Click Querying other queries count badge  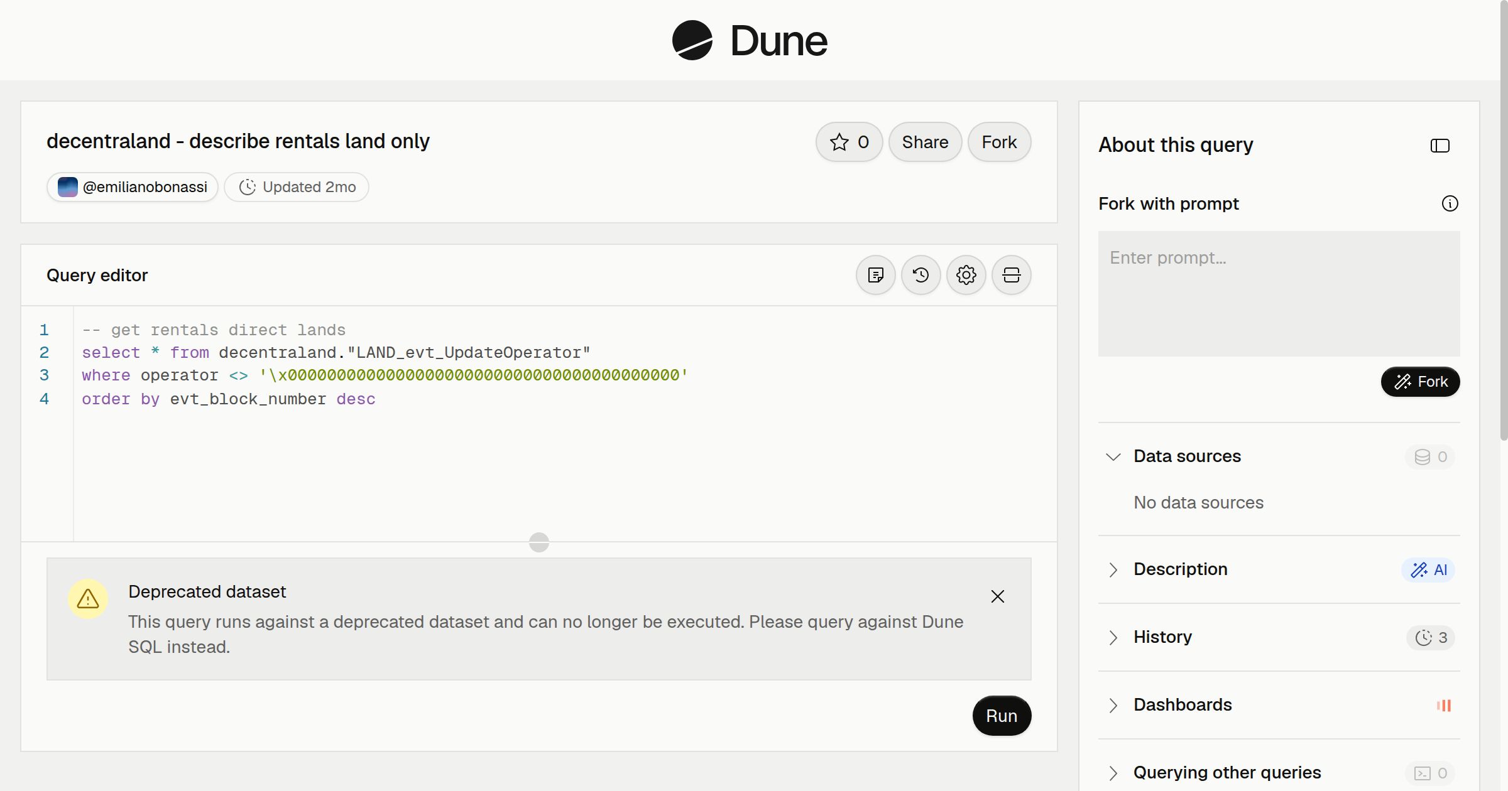click(1430, 773)
